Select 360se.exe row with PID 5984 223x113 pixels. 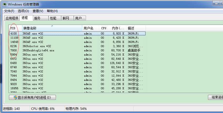(77, 55)
